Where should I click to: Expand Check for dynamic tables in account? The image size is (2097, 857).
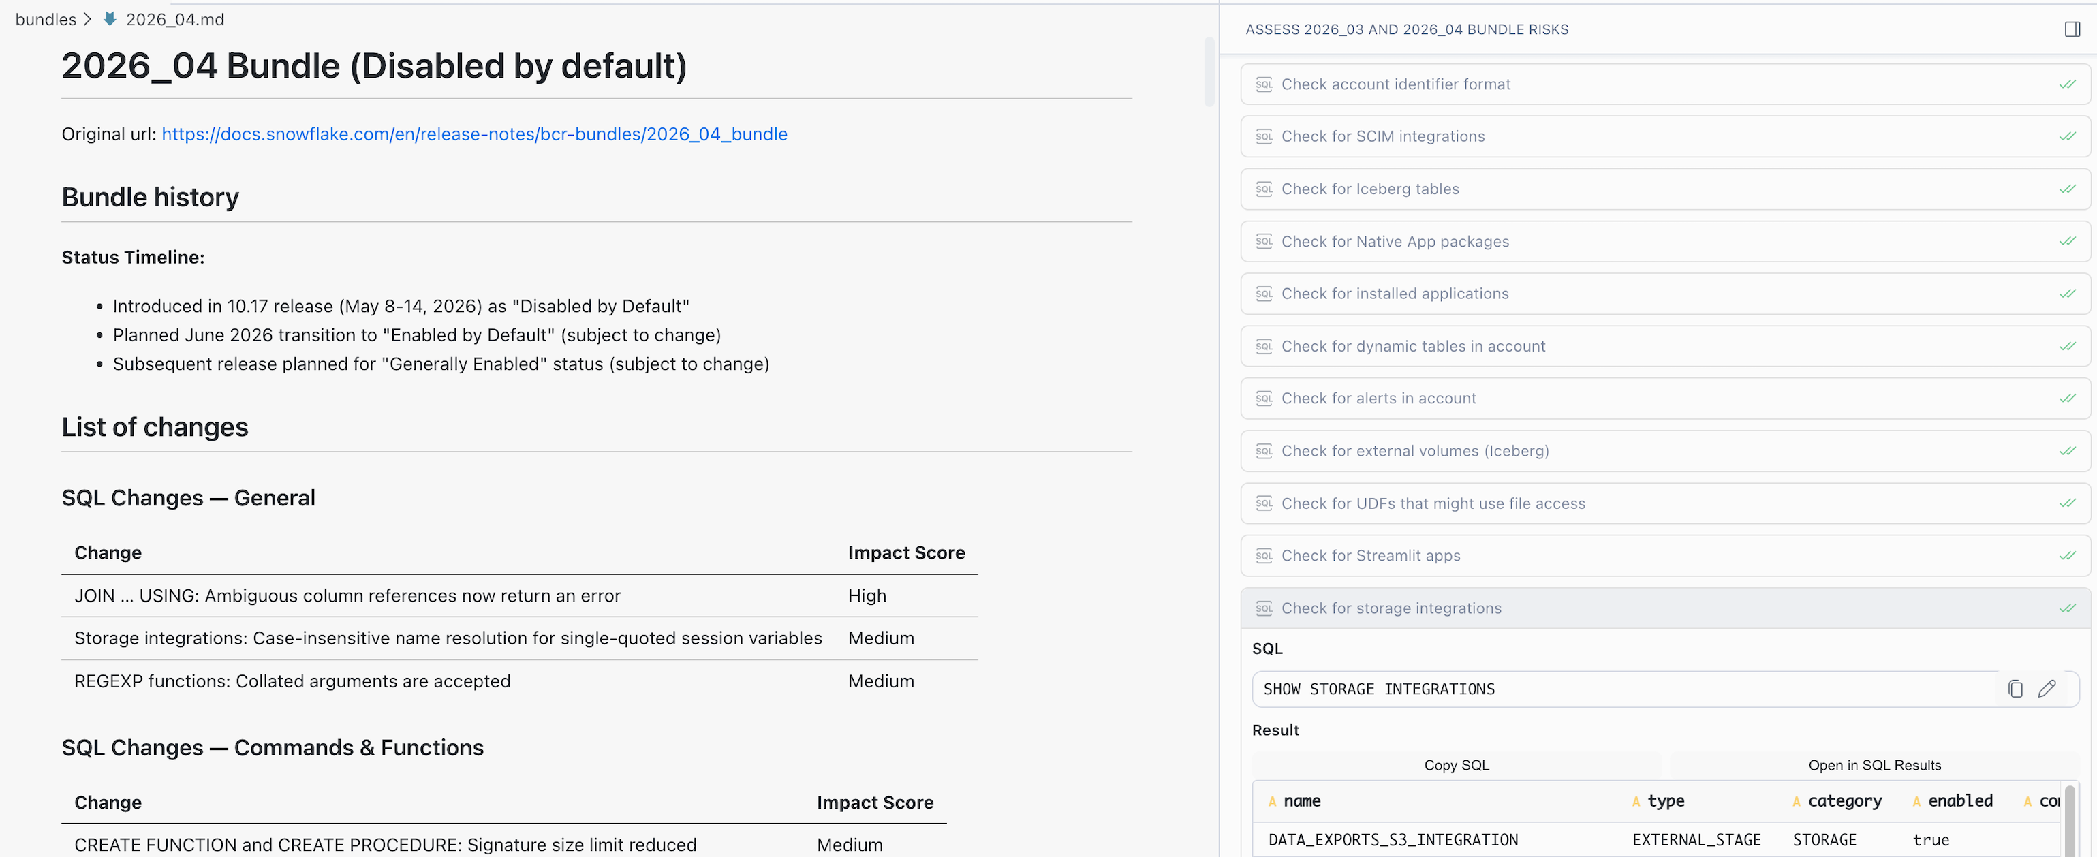pyautogui.click(x=1665, y=347)
